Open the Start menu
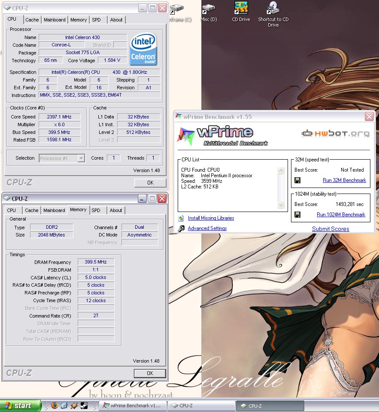The height and width of the screenshot is (412, 379). [20, 406]
